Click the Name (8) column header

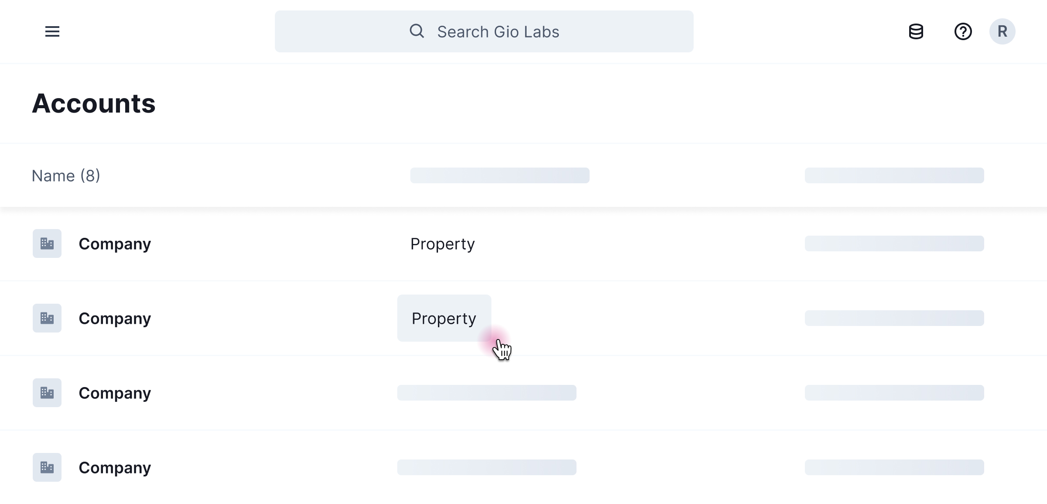click(x=66, y=175)
